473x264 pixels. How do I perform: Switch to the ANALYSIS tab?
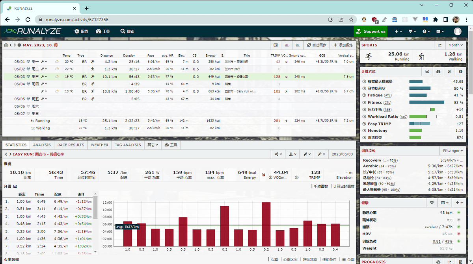click(42, 145)
